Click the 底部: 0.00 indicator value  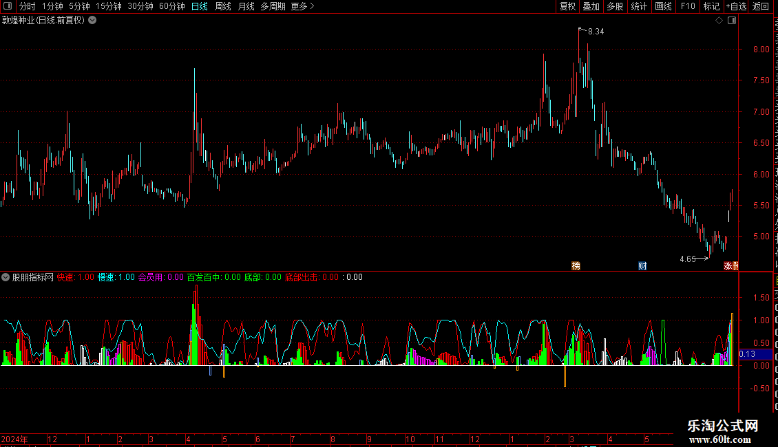(x=263, y=277)
